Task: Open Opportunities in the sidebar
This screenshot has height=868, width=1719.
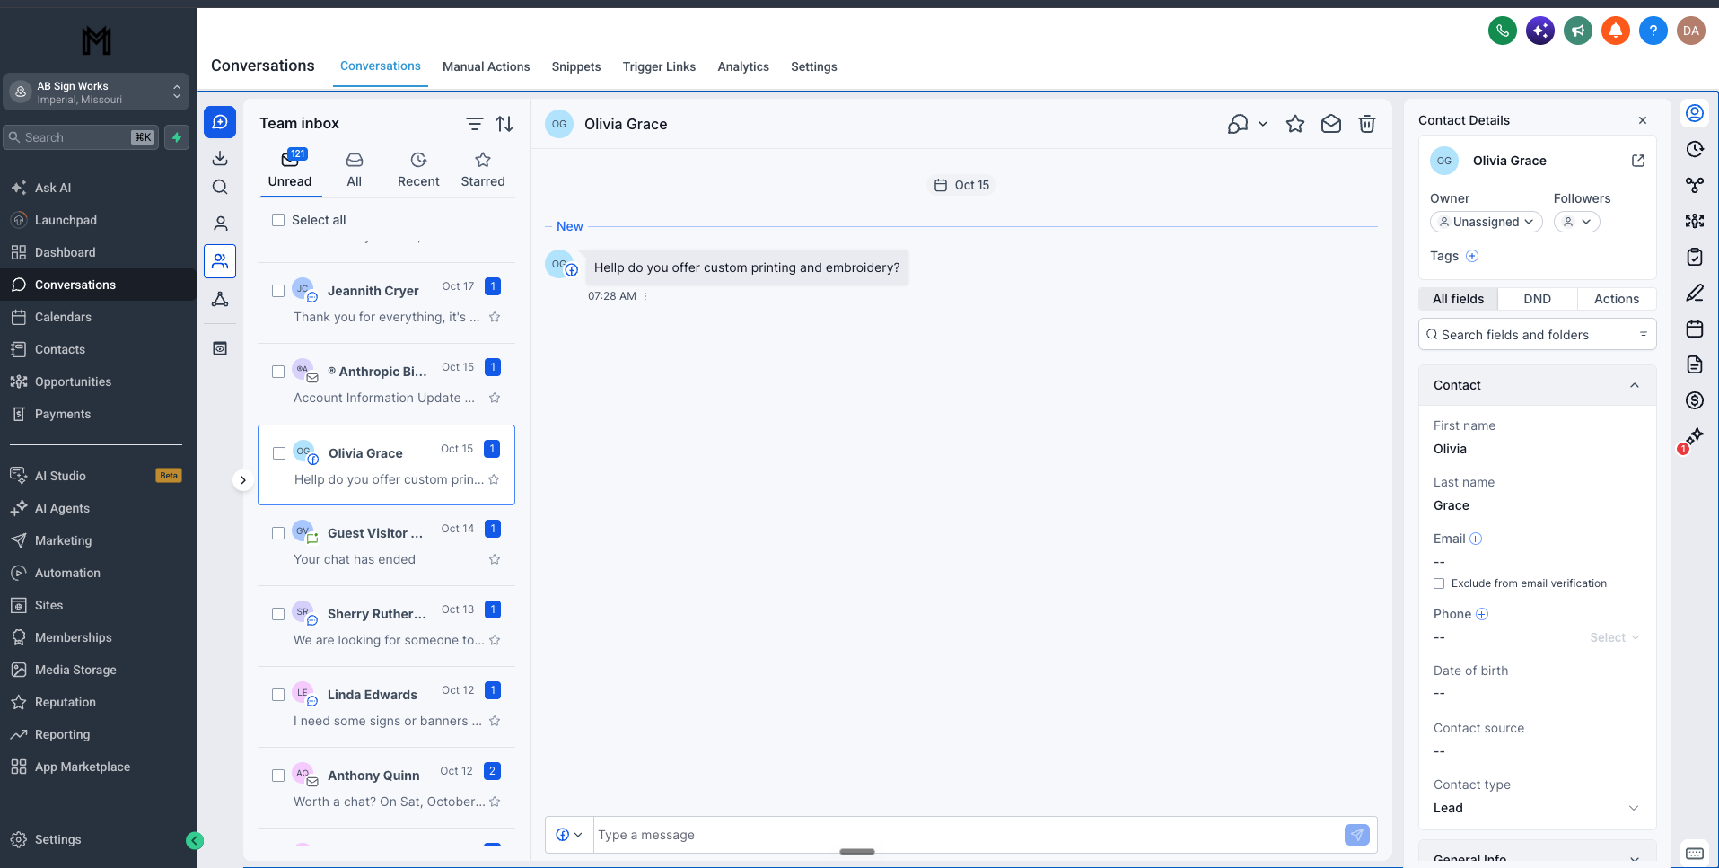Action: [73, 381]
